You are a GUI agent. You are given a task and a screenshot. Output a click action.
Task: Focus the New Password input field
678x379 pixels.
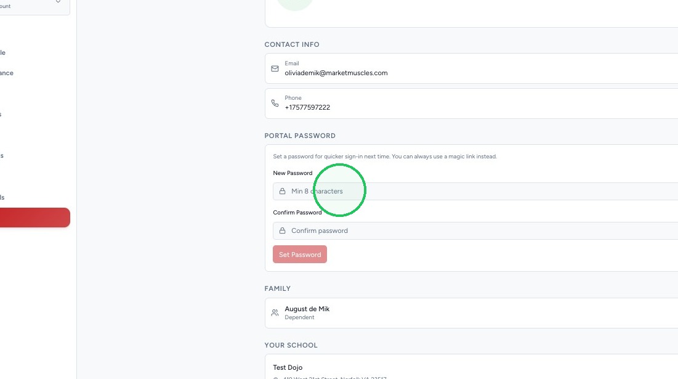pyautogui.click(x=475, y=191)
